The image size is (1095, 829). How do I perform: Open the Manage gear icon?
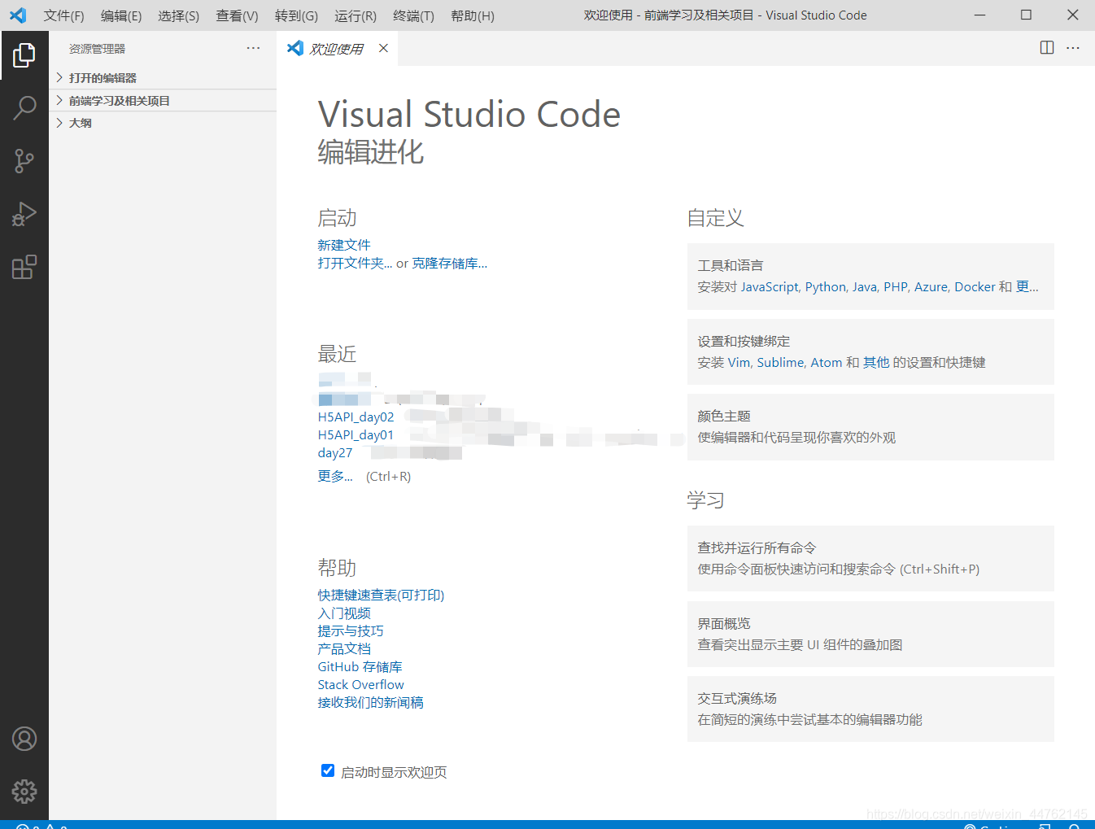24,791
